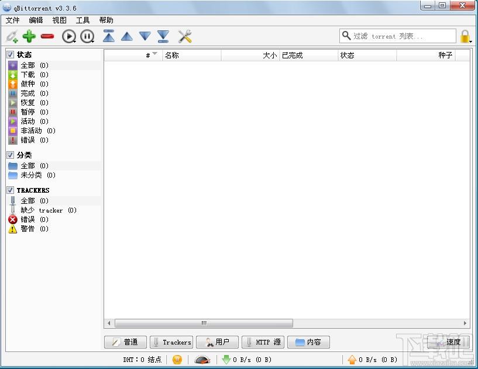Sort by the 大小 column header

click(x=250, y=55)
